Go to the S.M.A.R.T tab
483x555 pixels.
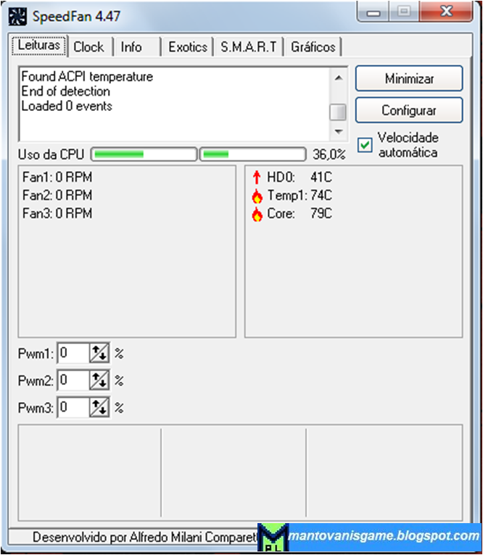pyautogui.click(x=249, y=47)
